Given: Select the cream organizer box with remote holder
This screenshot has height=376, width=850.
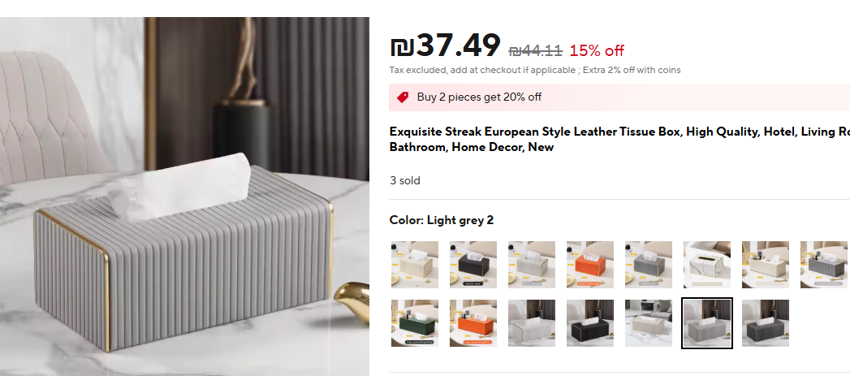Looking at the screenshot, I should tap(766, 265).
